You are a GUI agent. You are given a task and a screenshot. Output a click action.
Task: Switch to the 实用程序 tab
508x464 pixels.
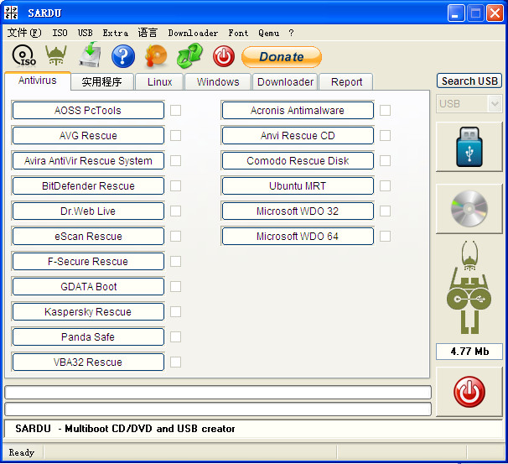[102, 81]
